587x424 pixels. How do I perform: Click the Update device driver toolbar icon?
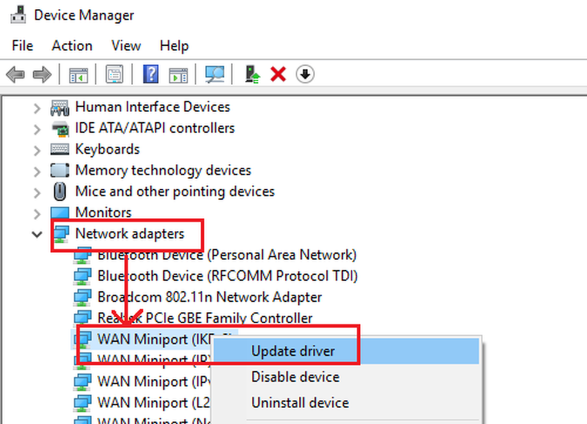click(x=252, y=75)
